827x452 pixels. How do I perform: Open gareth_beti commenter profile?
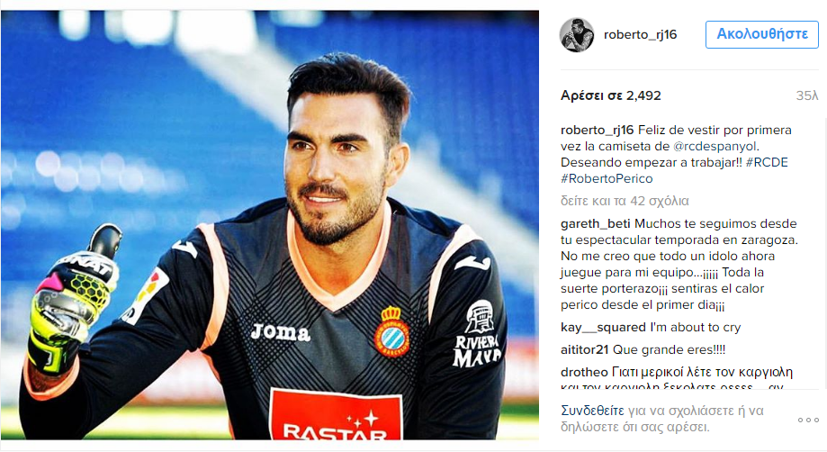point(595,223)
